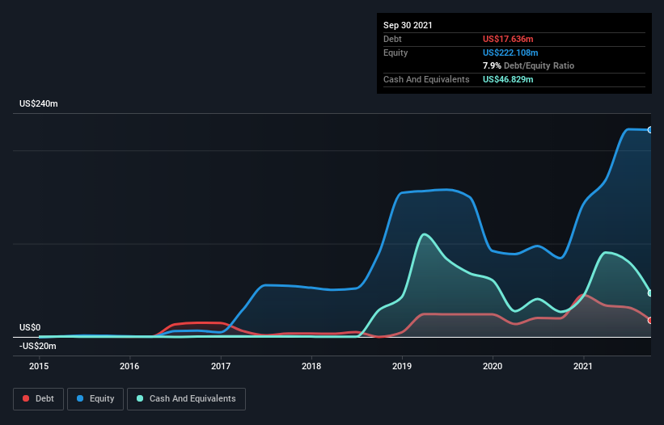Click the red Debt endpoint marker
Screen dimensions: 664x425
pos(650,321)
